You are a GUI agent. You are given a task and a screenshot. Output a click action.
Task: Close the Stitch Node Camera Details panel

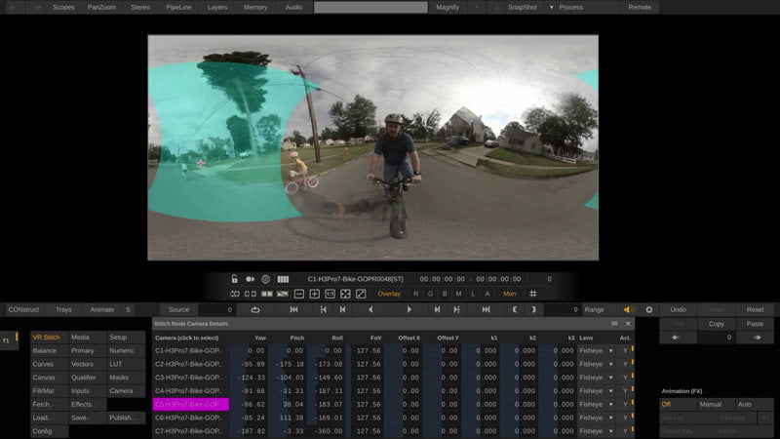pyautogui.click(x=628, y=324)
